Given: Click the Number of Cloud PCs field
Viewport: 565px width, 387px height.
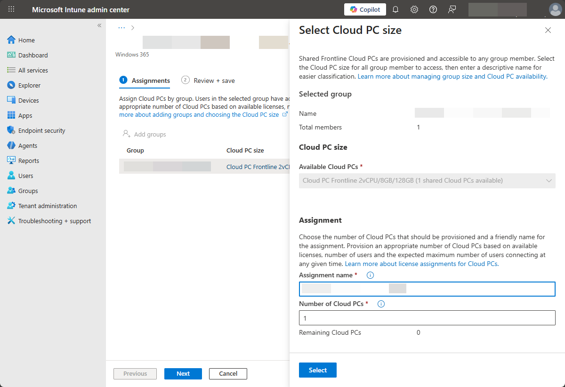Looking at the screenshot, I should tap(427, 318).
